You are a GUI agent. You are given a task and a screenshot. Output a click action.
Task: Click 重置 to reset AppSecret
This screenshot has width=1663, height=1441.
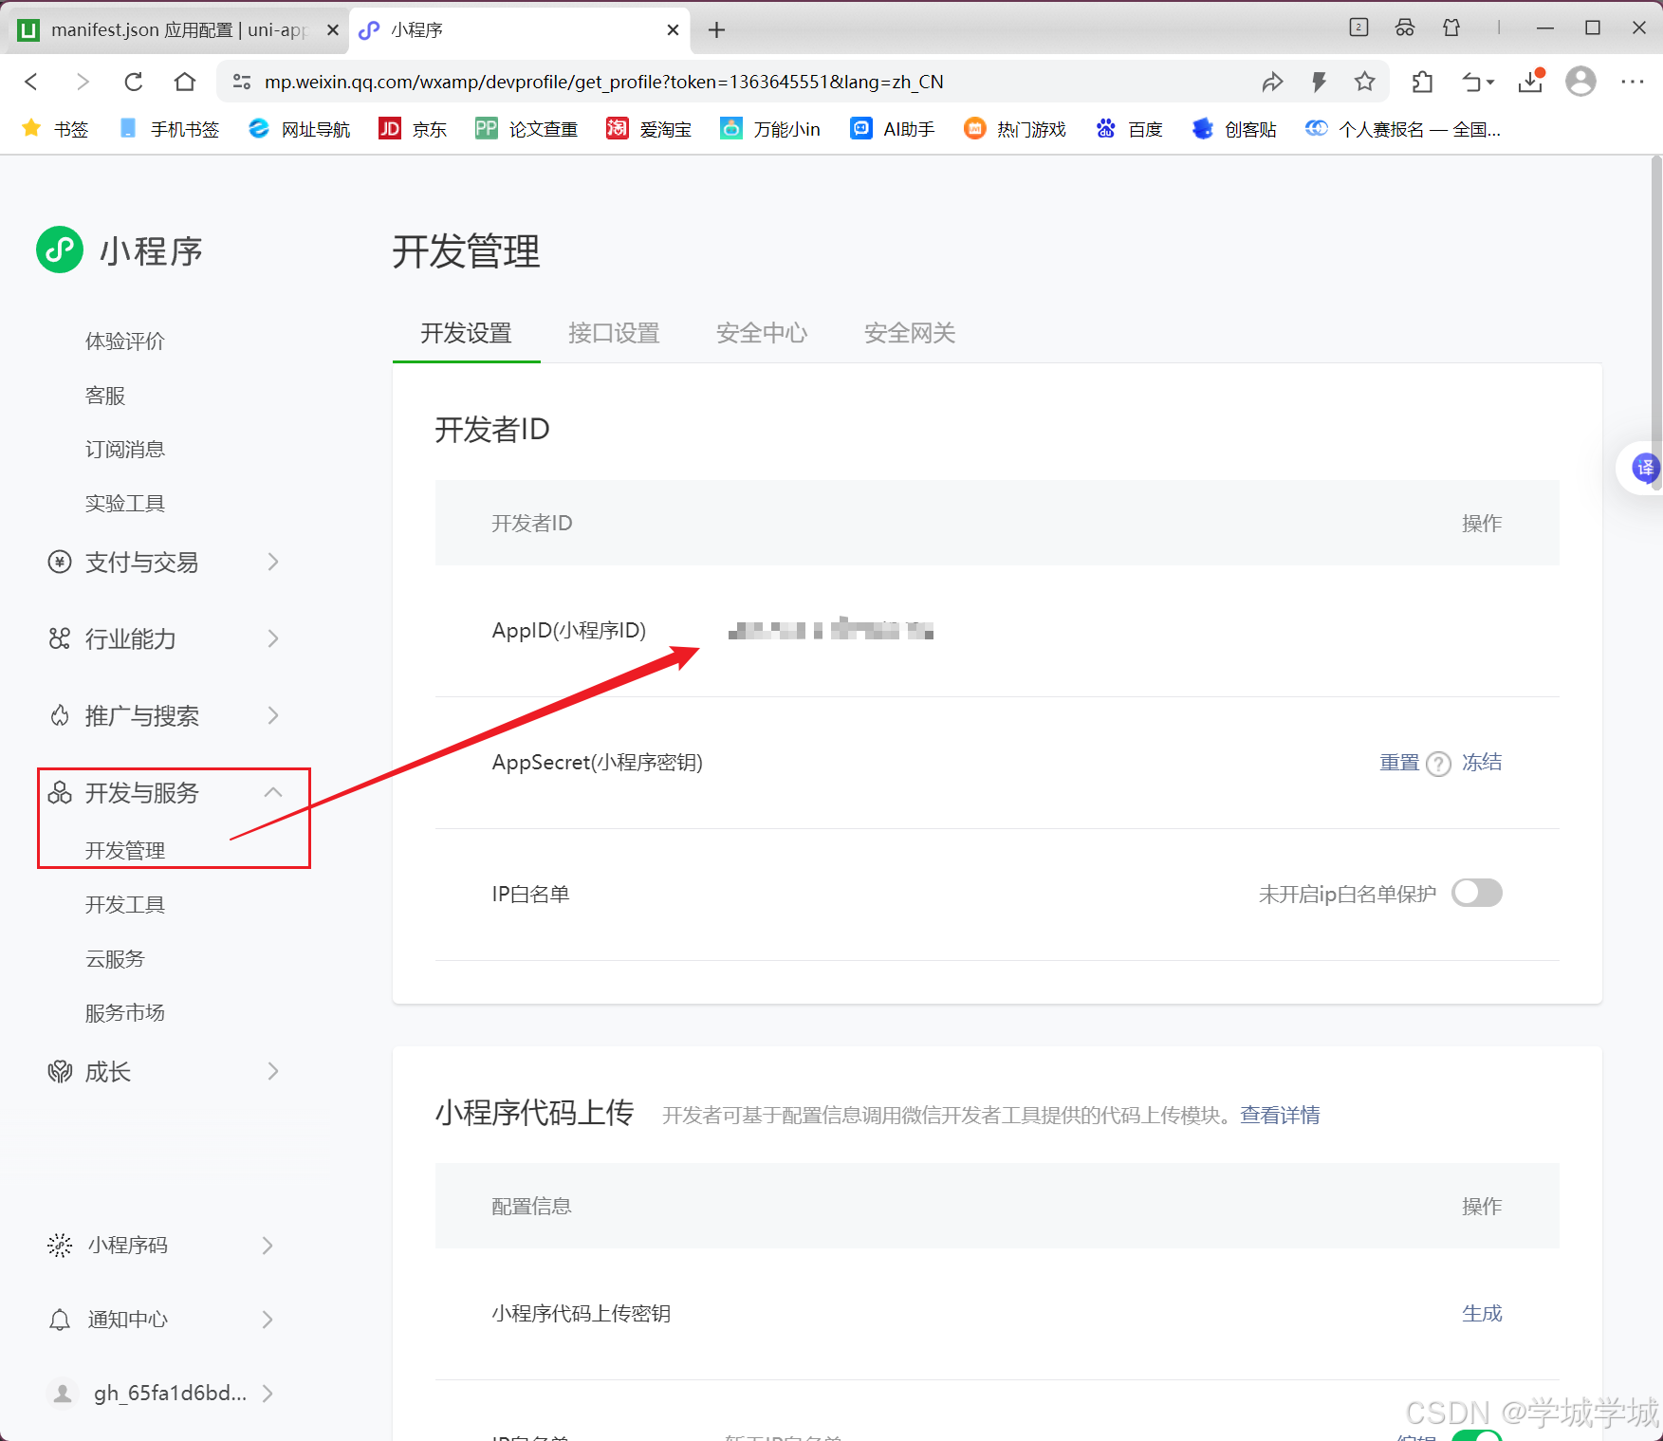pos(1400,762)
